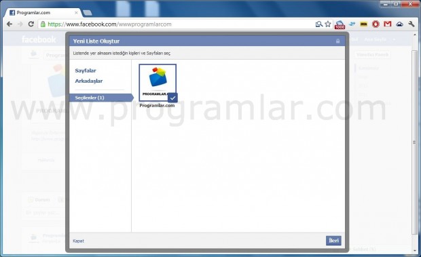Image resolution: width=421 pixels, height=257 pixels.
Task: Click the blue bird extension icon
Action: tap(352, 24)
